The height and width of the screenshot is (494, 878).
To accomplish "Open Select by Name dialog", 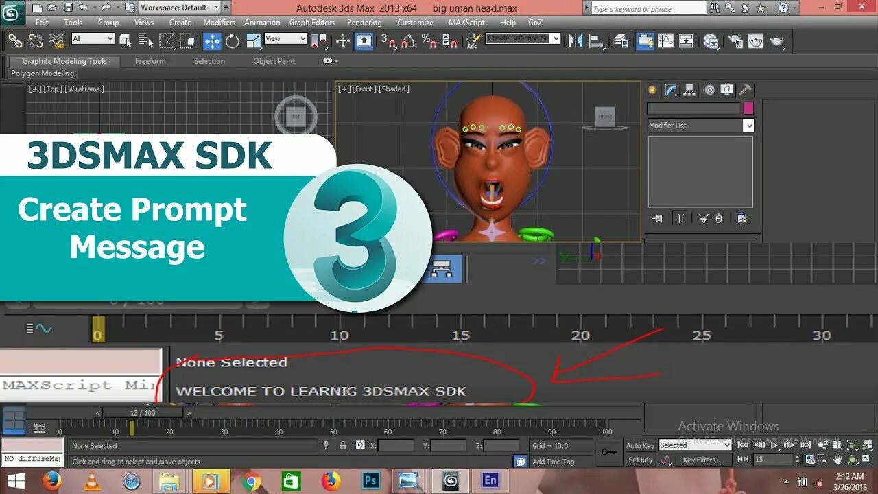I will [x=145, y=41].
